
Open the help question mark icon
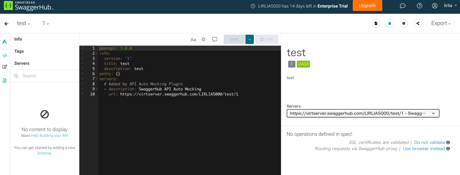(420, 6)
